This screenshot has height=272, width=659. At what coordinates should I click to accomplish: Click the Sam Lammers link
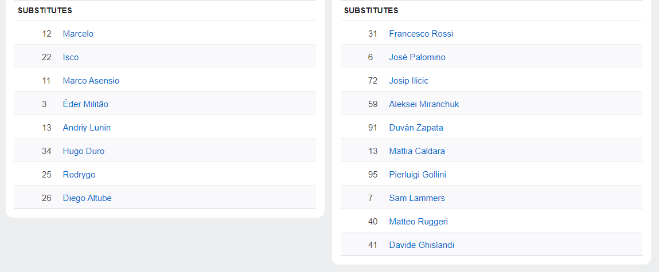pos(417,198)
